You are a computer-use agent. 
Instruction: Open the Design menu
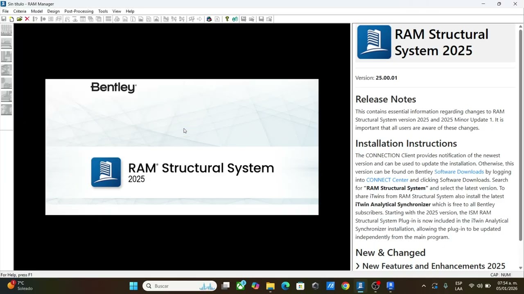[53, 11]
